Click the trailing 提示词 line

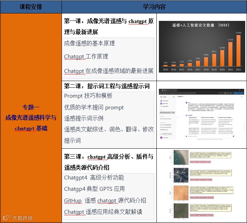pos(72,141)
